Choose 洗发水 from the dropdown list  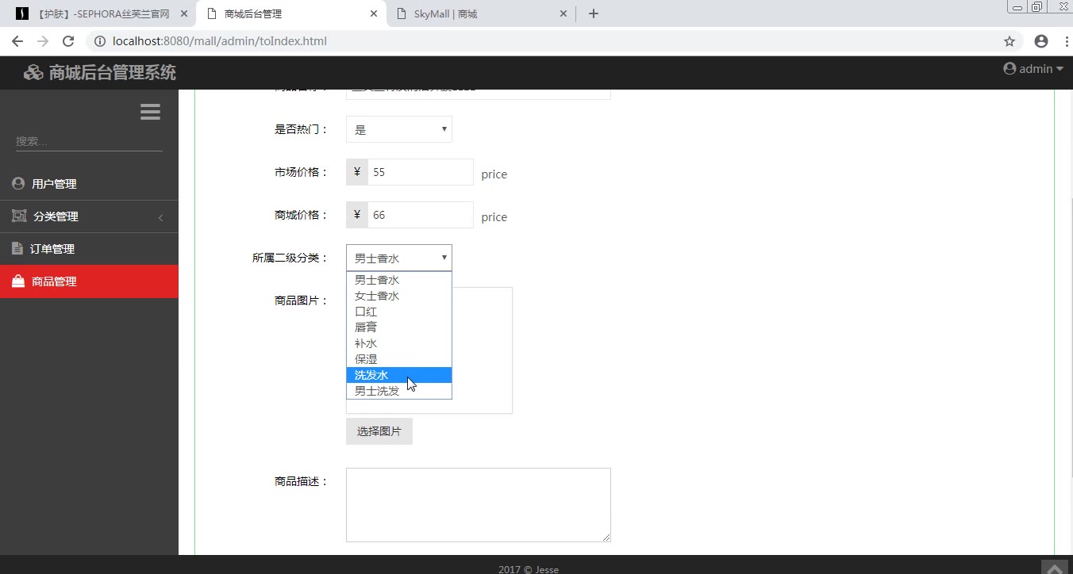pyautogui.click(x=399, y=375)
